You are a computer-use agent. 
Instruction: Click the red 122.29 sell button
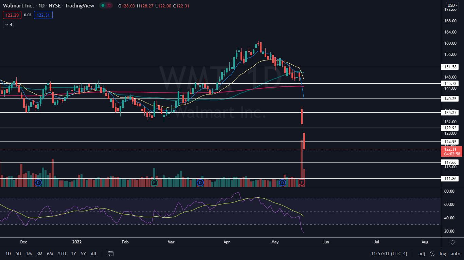[x=12, y=15]
